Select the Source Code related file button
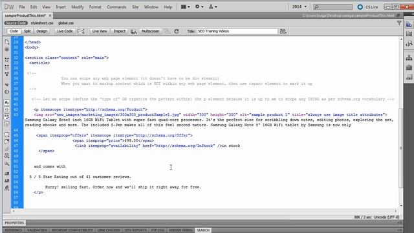The width and height of the screenshot is (414, 233). pos(16,23)
